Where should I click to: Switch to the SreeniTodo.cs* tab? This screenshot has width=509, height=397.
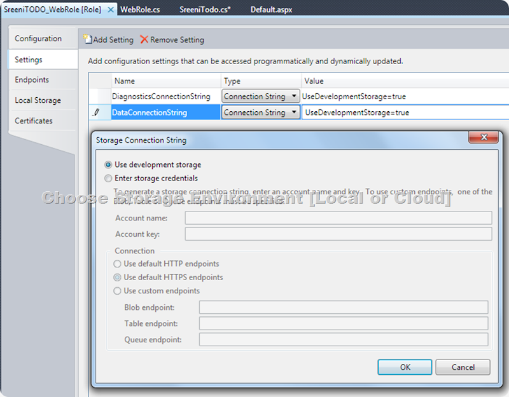click(x=205, y=10)
